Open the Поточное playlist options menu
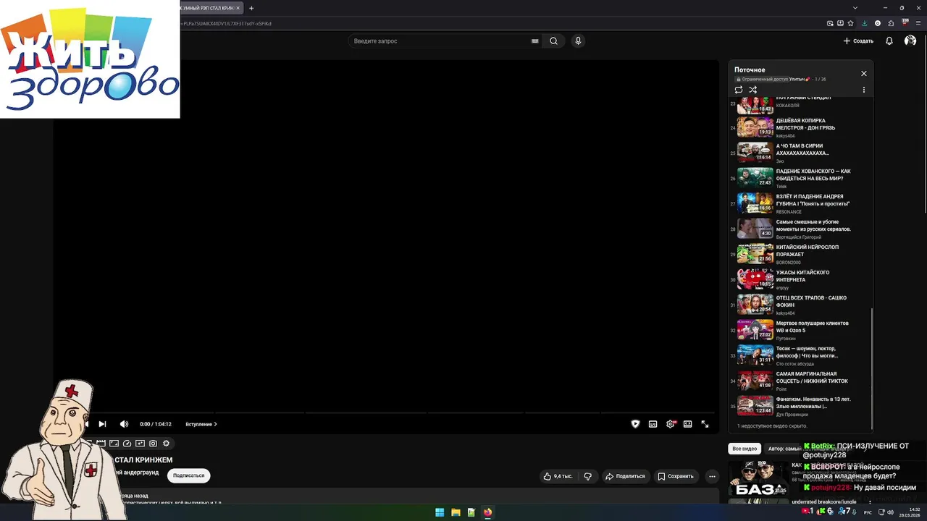 (x=864, y=90)
